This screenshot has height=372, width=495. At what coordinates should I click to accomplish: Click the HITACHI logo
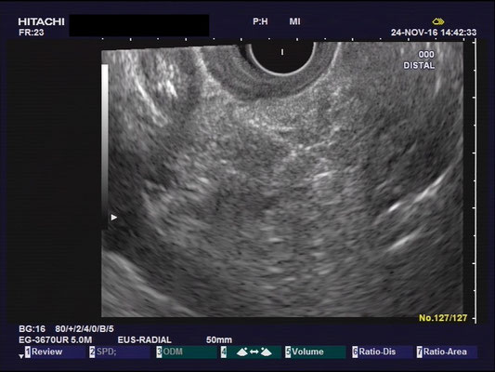point(42,21)
